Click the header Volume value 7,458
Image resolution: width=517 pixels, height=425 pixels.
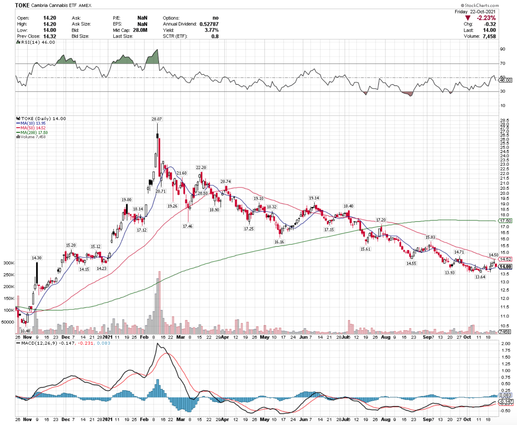[489, 36]
